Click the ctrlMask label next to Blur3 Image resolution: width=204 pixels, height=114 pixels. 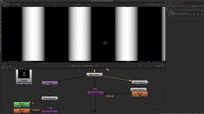coord(36,110)
